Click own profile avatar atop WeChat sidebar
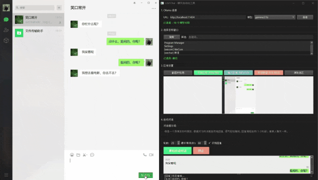Image resolution: width=318 pixels, height=180 pixels. coord(6,8)
